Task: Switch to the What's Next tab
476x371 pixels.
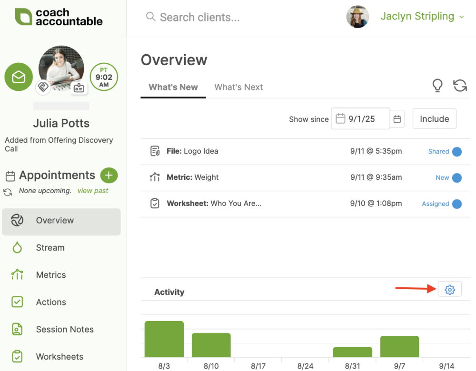Action: [x=238, y=87]
